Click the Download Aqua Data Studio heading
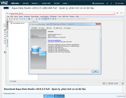 [x=45, y=89]
